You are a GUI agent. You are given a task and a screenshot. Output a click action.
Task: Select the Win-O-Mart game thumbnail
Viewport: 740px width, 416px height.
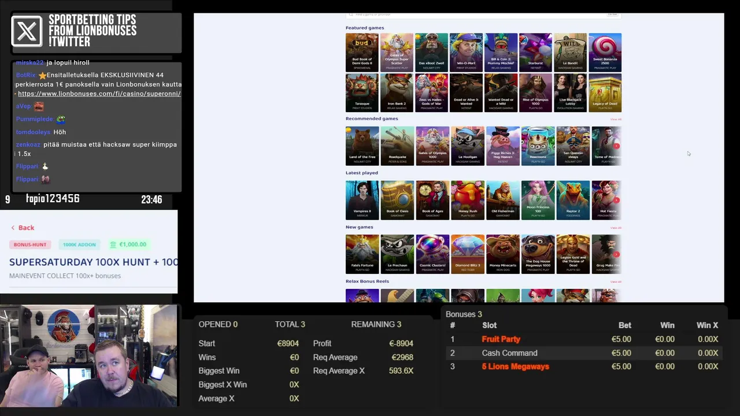click(466, 52)
